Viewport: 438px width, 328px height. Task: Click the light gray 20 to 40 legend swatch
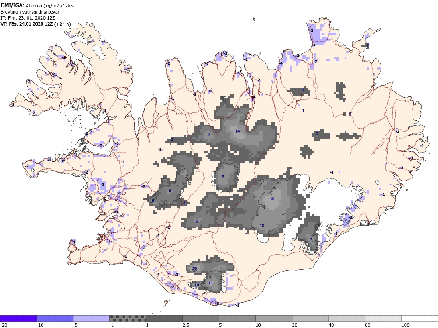click(311, 318)
